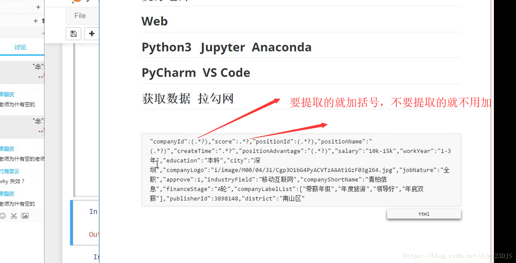
Task: Click the 'Web' heading
Action: pos(154,21)
